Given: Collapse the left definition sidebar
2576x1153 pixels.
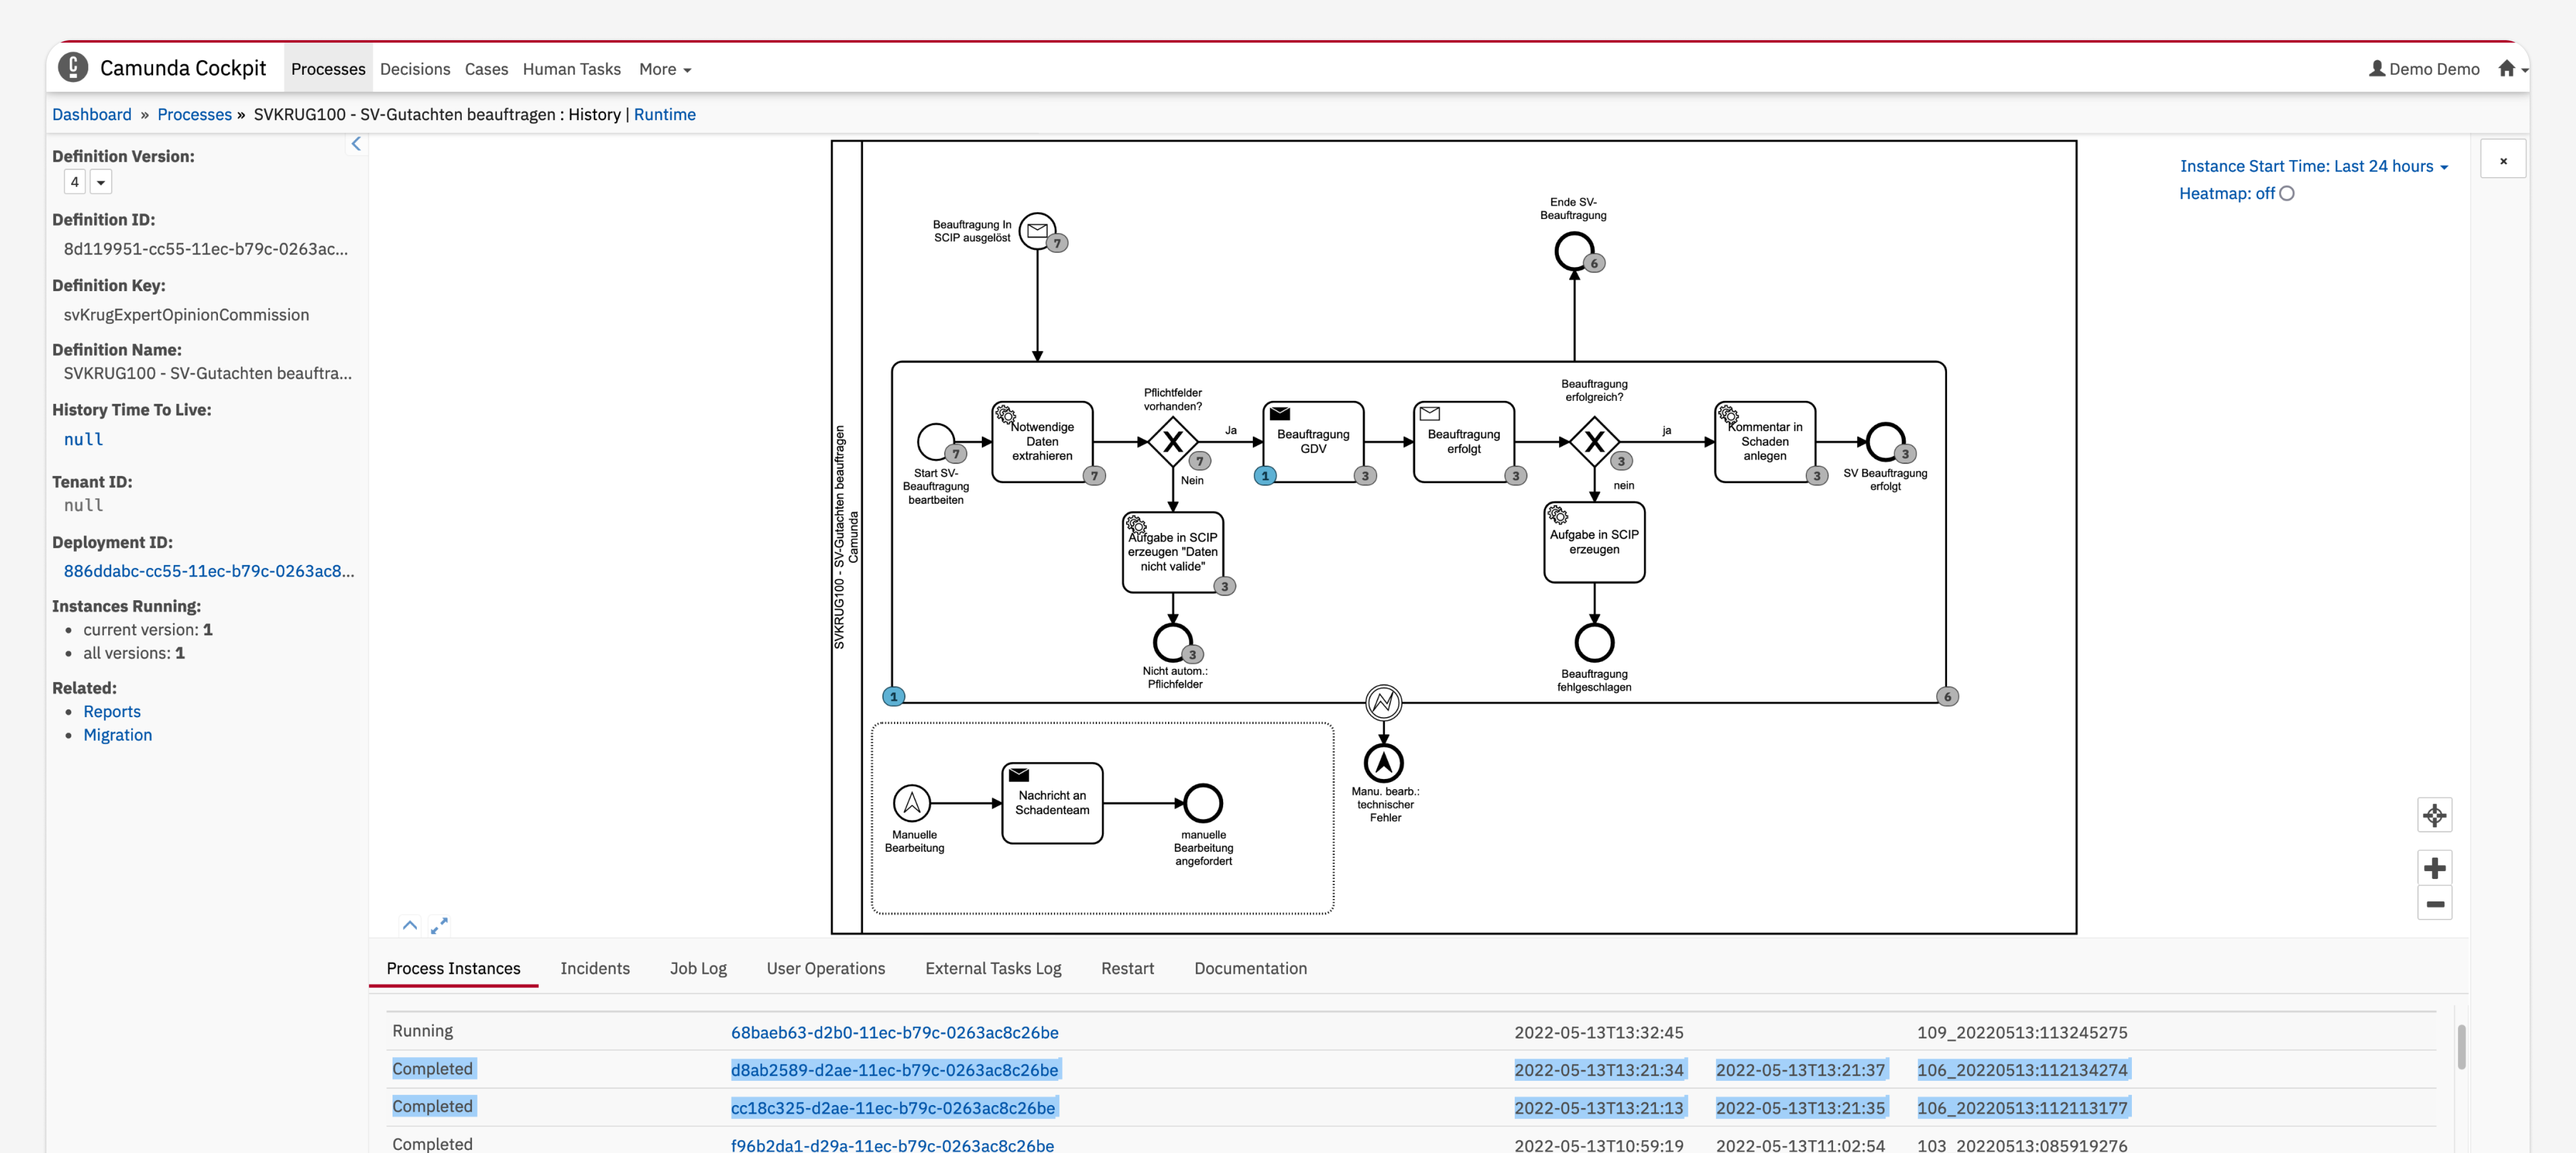Looking at the screenshot, I should point(356,144).
